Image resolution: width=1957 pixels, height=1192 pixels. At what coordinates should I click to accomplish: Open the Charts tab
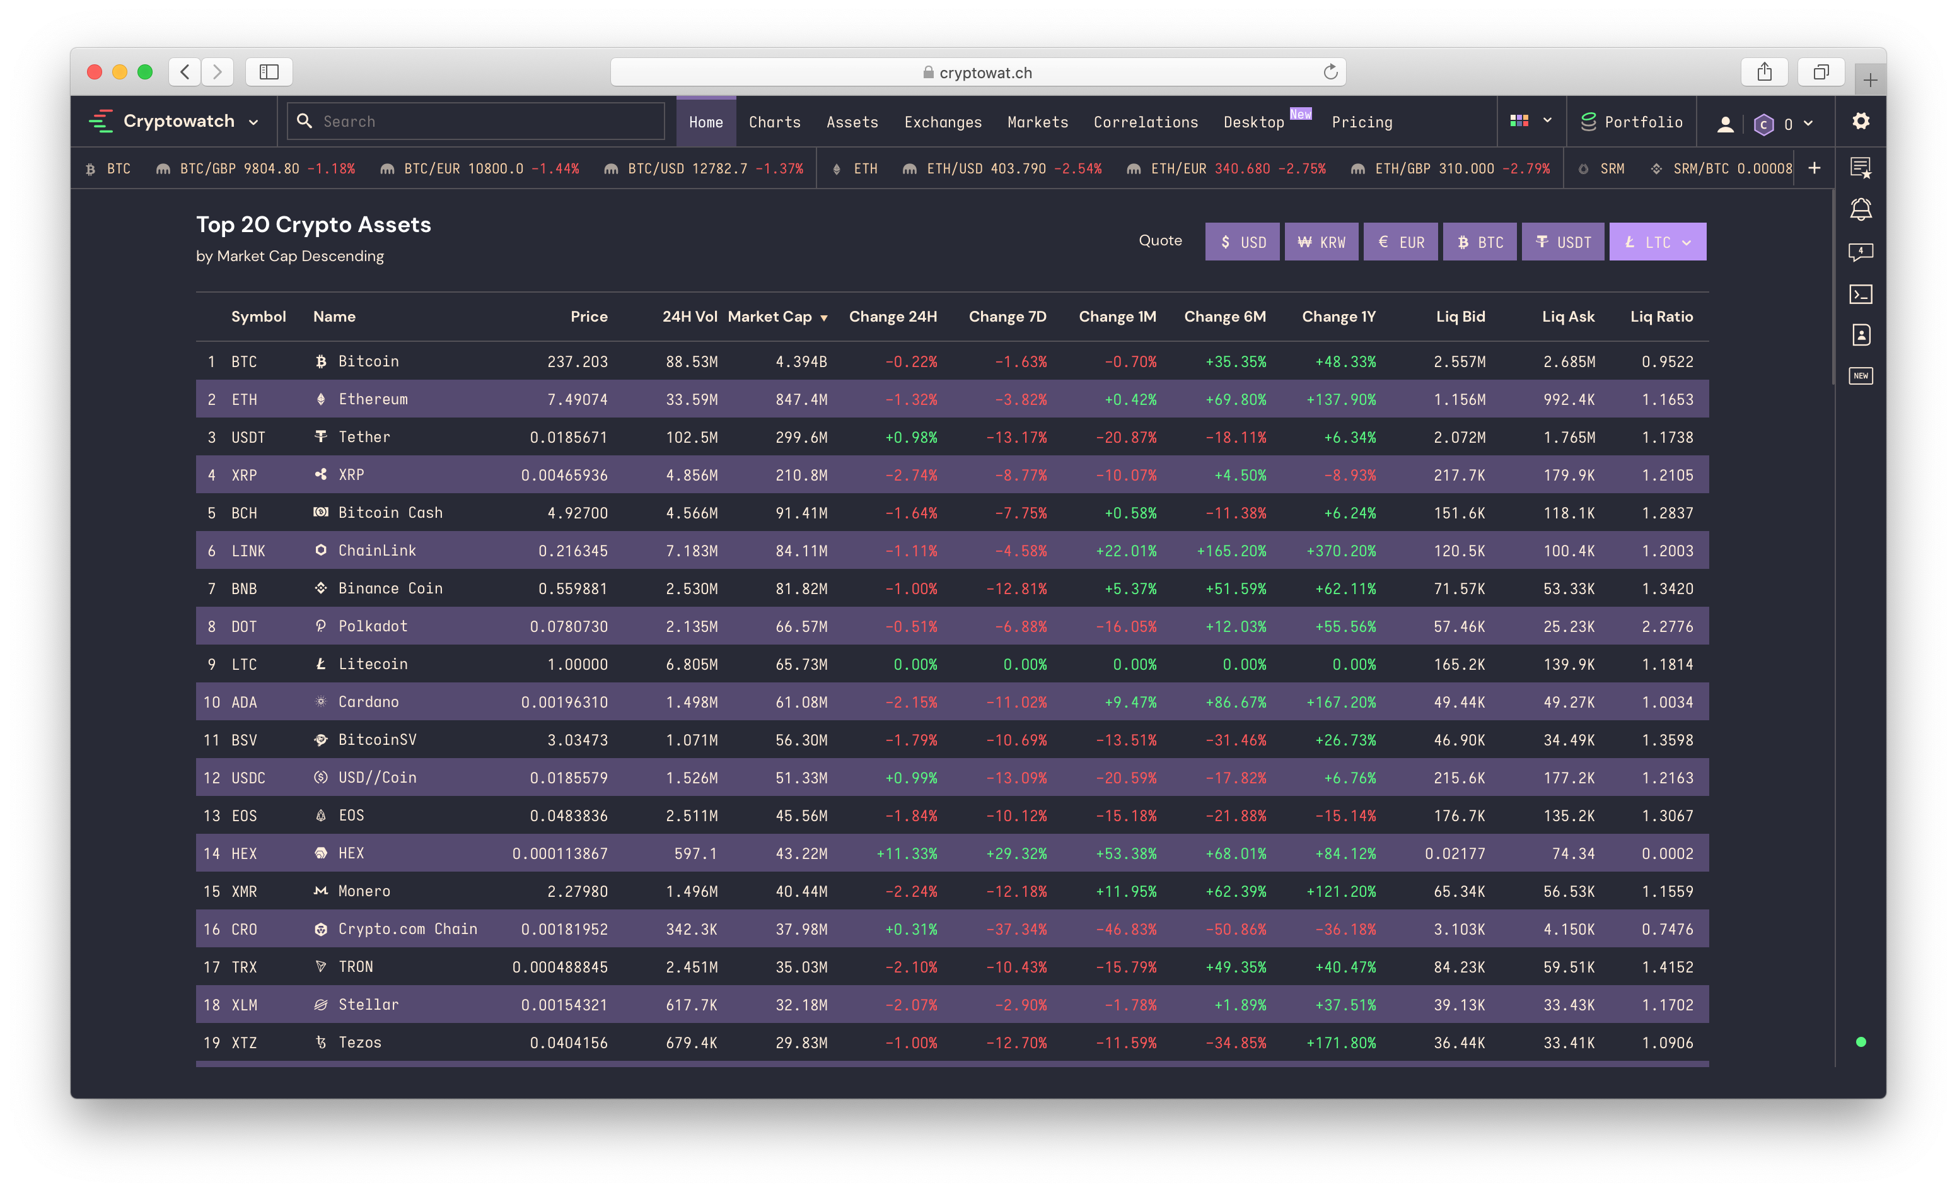tap(774, 122)
